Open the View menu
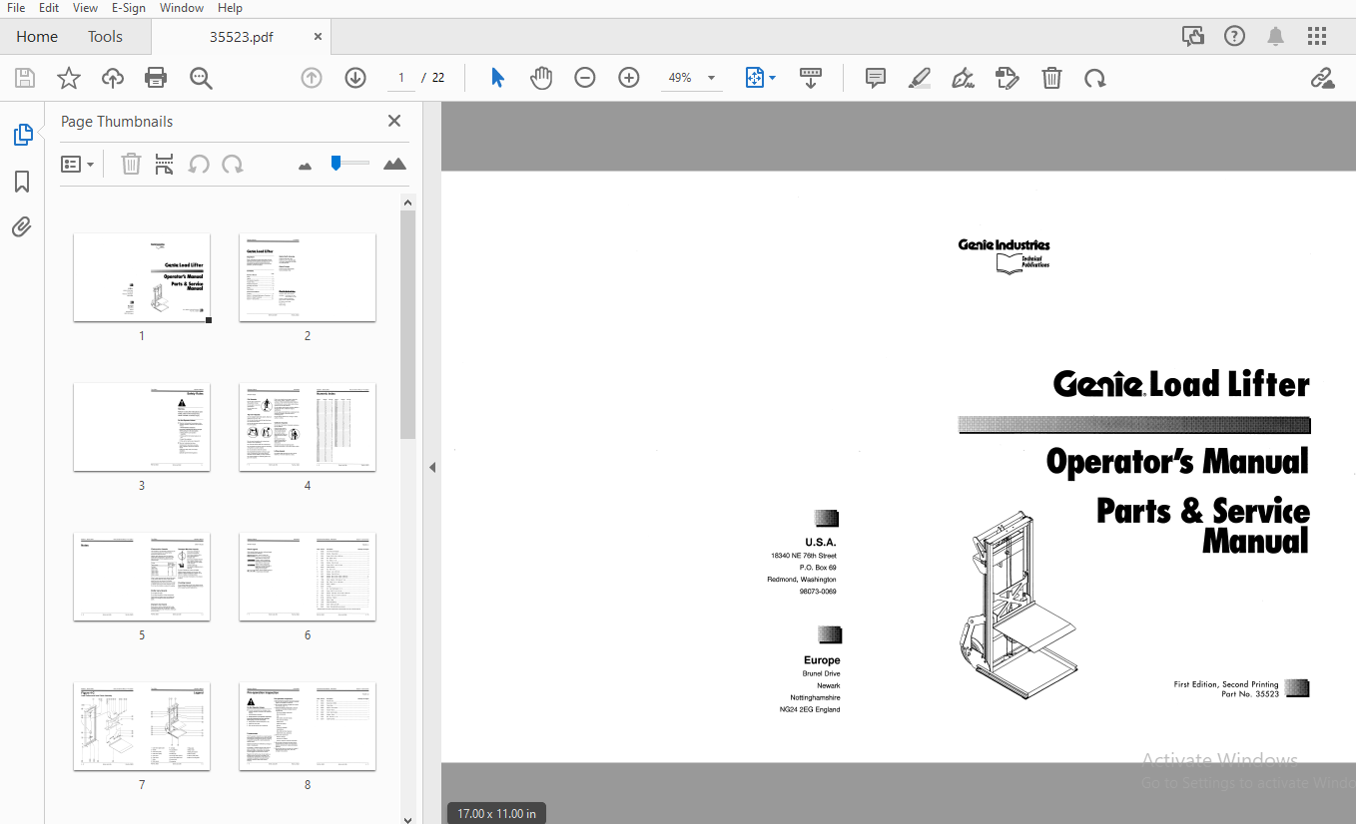This screenshot has width=1356, height=824. (x=86, y=8)
